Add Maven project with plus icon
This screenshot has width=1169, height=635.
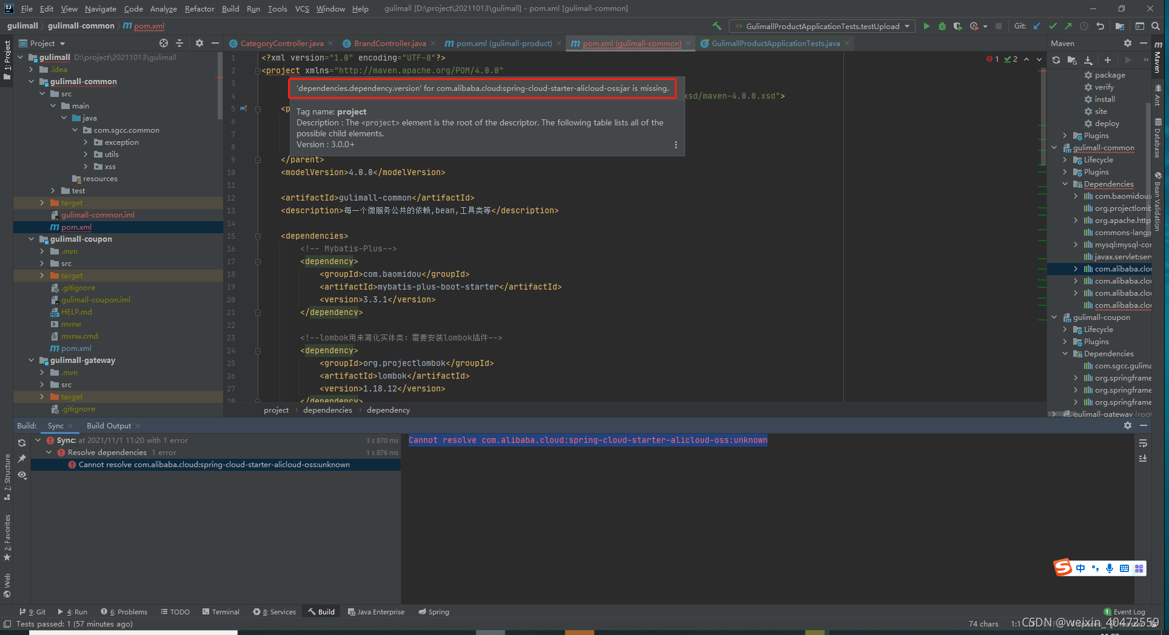(1108, 60)
